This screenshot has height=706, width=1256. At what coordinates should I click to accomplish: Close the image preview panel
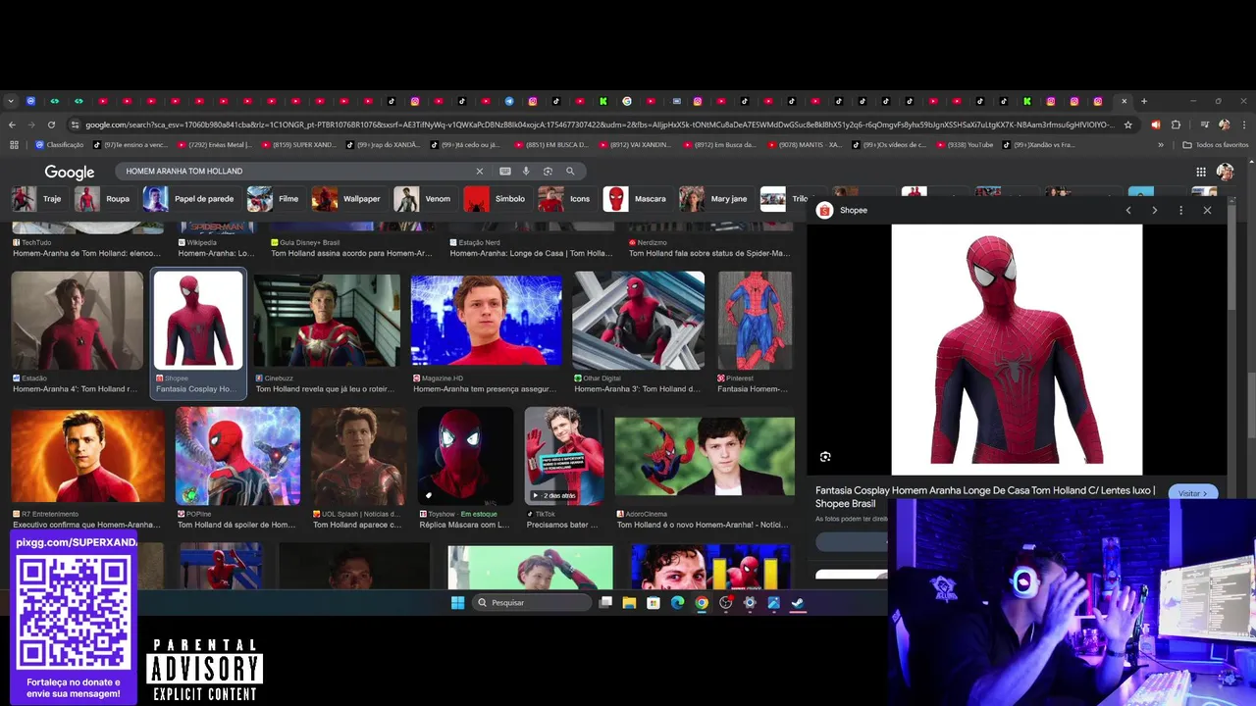pos(1207,210)
